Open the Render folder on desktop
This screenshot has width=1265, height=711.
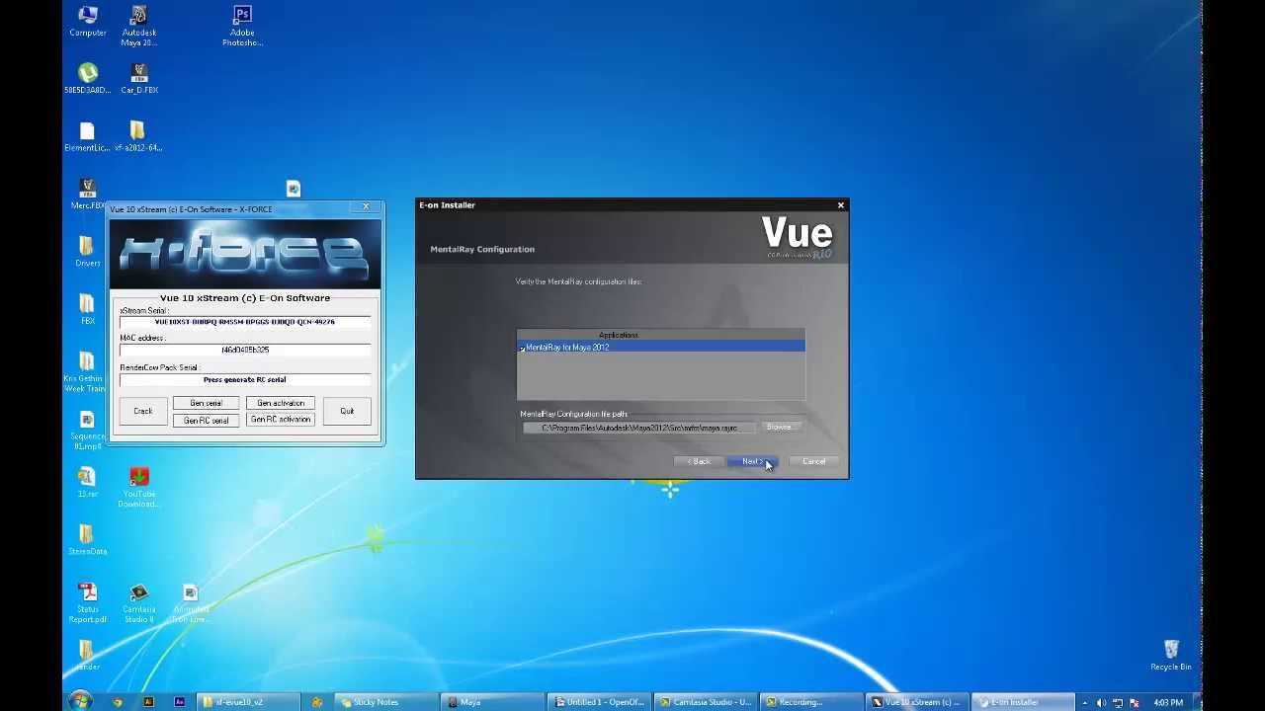[x=87, y=655]
